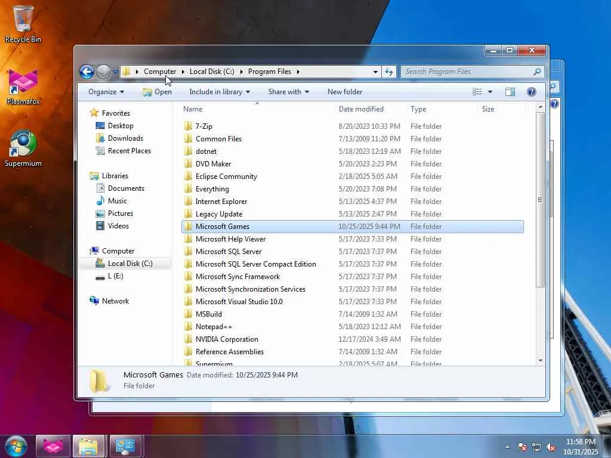The width and height of the screenshot is (611, 458).
Task: Open the Include in library menu
Action: [220, 92]
